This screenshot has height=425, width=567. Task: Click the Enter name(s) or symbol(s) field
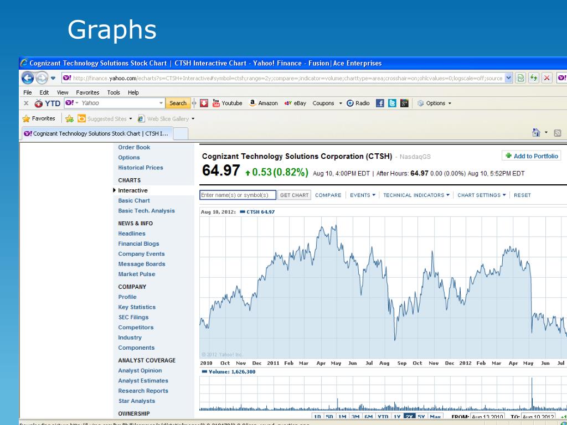pyautogui.click(x=238, y=195)
